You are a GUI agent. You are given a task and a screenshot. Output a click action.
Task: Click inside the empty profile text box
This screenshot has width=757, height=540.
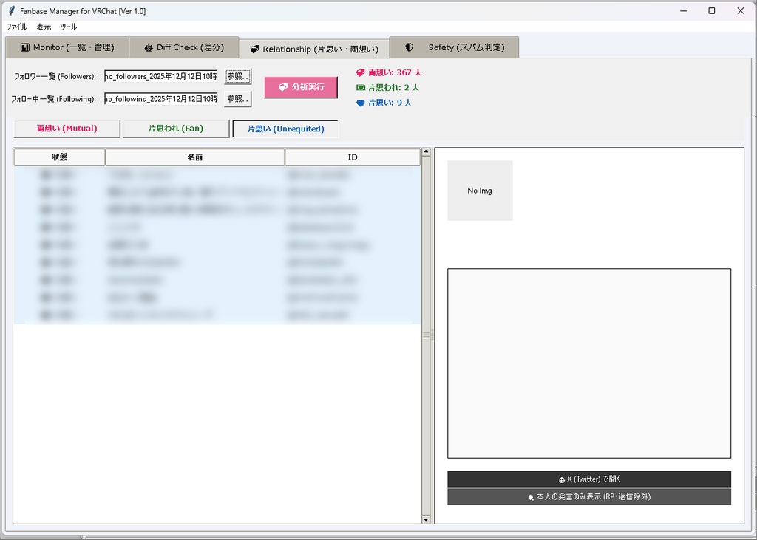[x=589, y=363]
